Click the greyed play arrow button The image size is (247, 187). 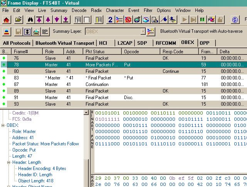point(185,20)
